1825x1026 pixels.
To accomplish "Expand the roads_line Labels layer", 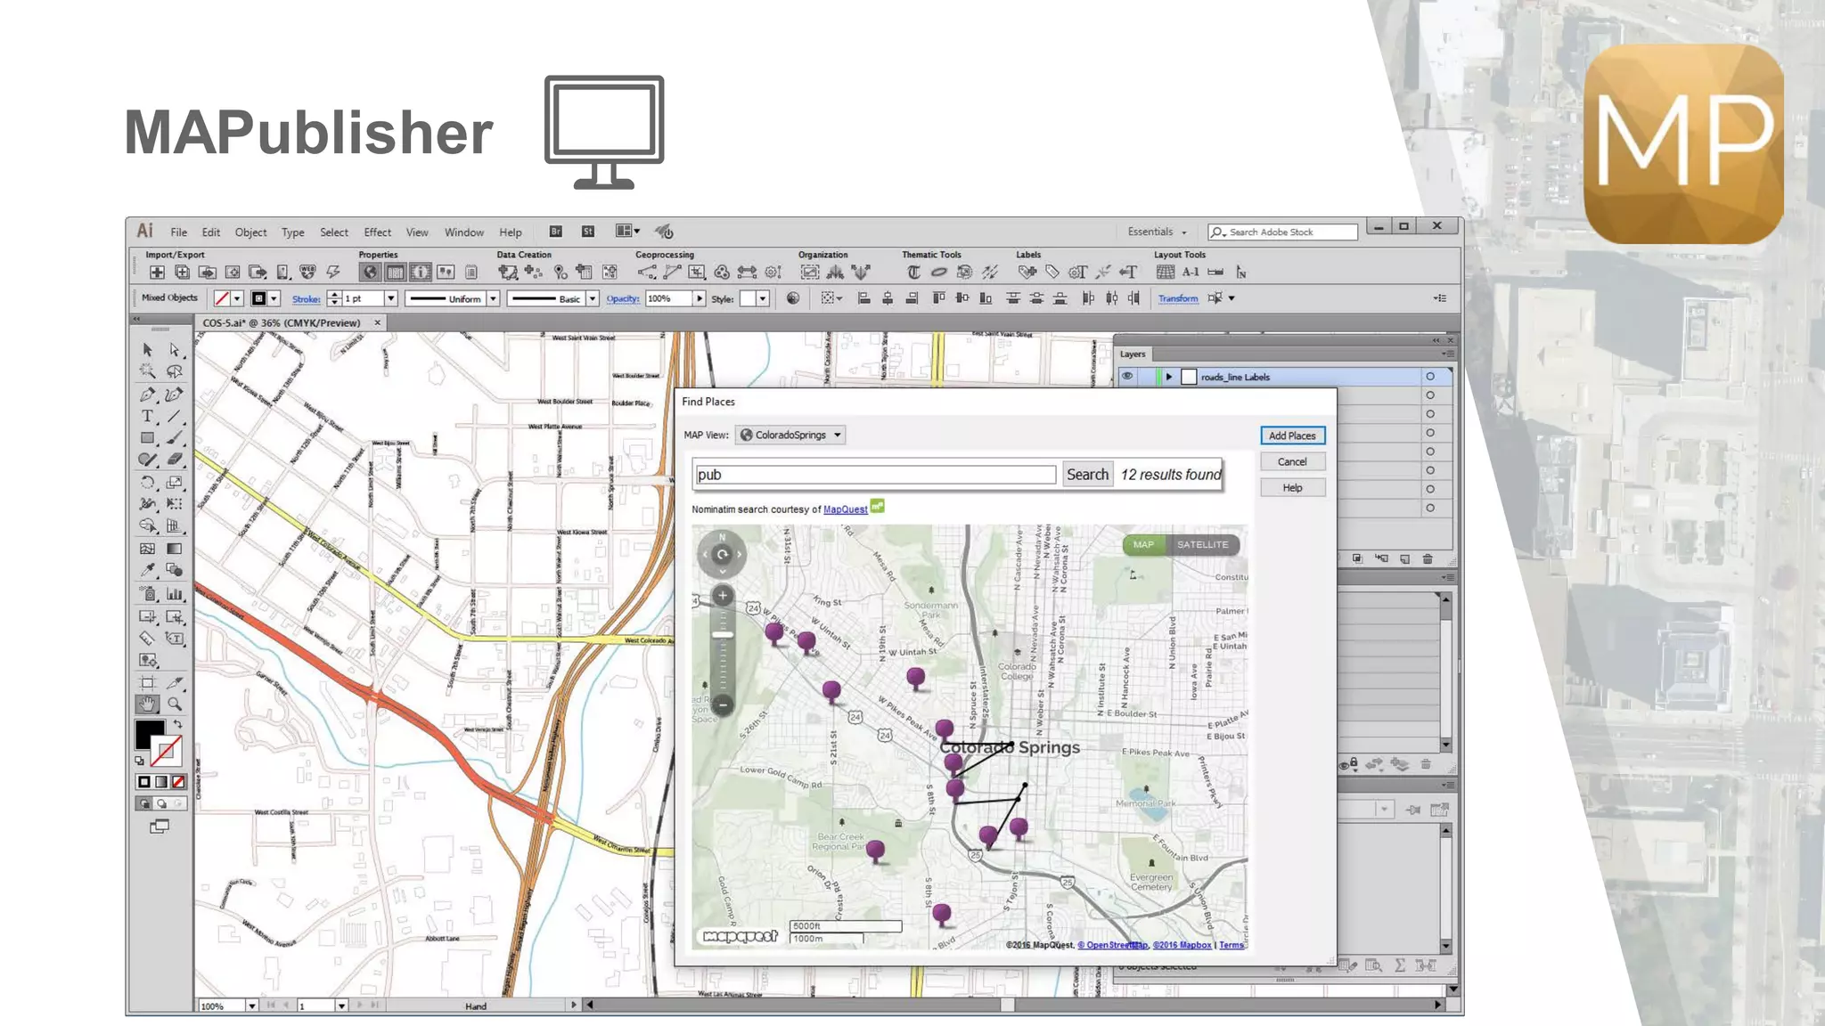I will pyautogui.click(x=1169, y=377).
